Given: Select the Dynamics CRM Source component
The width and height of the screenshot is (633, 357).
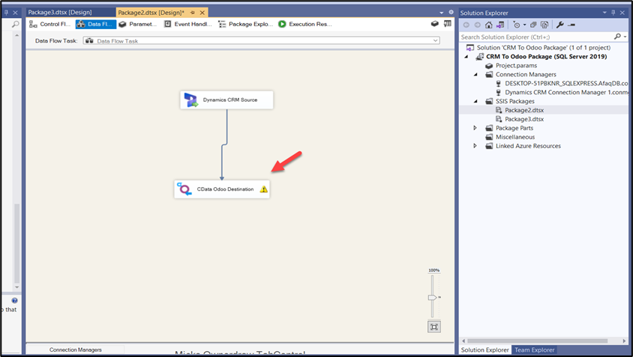Looking at the screenshot, I should 226,100.
